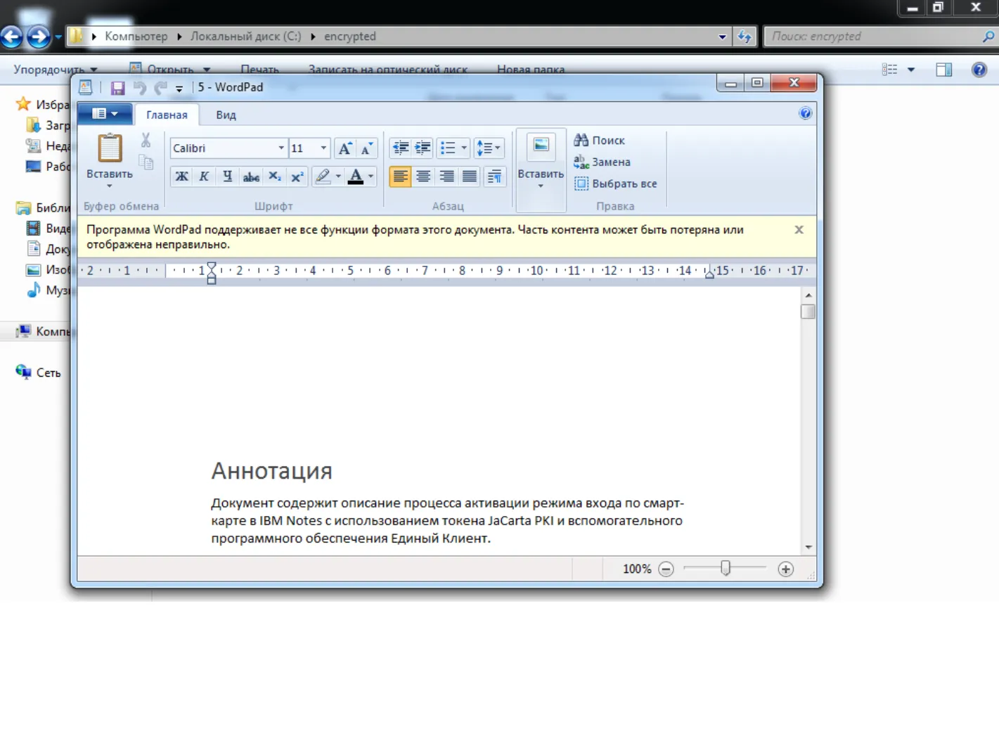
Task: Increase the paragraph indent
Action: click(x=423, y=148)
